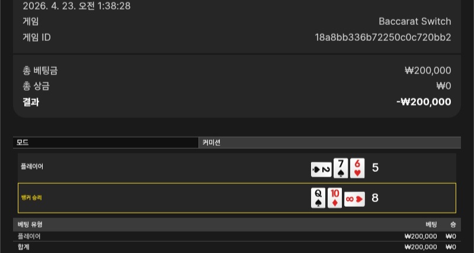Click the game ID 18a8bb336b72250c0c720bb2

click(x=383, y=37)
